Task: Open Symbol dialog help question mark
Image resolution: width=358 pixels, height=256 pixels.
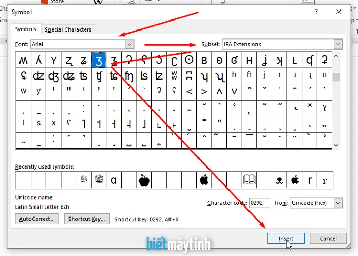Action: tap(316, 12)
